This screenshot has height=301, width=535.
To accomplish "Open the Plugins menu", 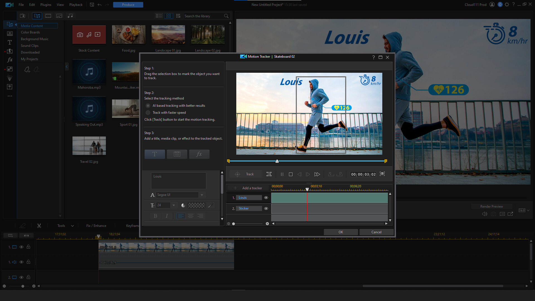I will [x=45, y=4].
